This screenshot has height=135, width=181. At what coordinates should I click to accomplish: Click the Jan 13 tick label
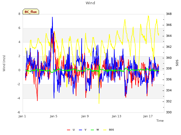tap(117, 116)
